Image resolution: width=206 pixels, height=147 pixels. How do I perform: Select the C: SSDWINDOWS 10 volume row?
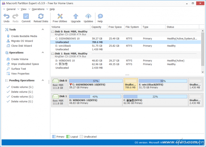pyautogui.click(x=126, y=38)
